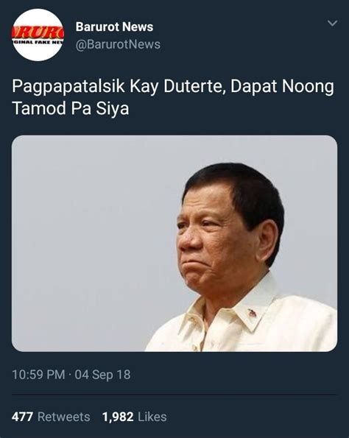Tap the 477 retweet count number
Viewport: 349px width, 438px height.
coord(22,417)
